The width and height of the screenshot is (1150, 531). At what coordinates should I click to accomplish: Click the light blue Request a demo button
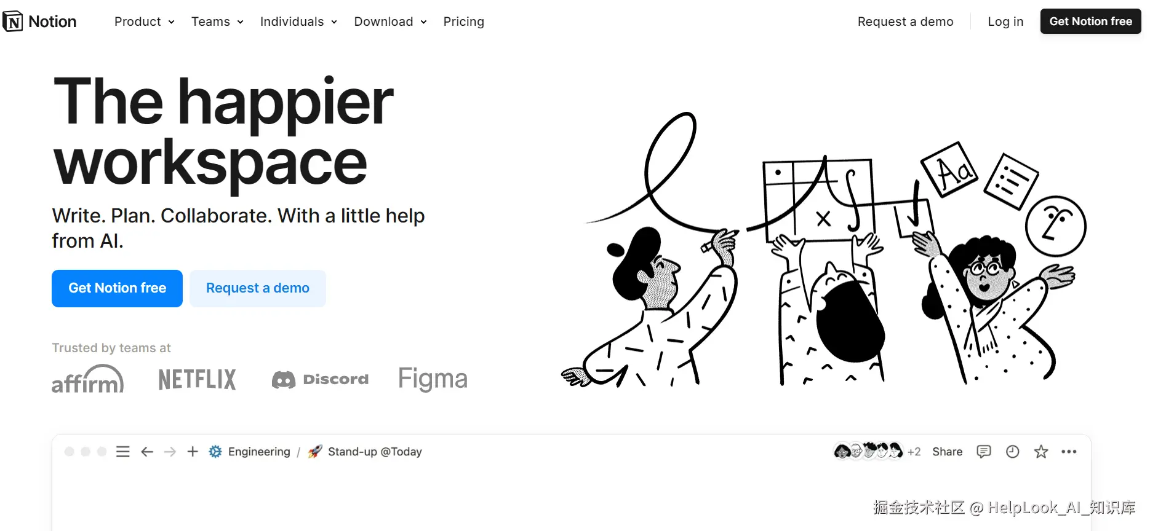point(258,288)
